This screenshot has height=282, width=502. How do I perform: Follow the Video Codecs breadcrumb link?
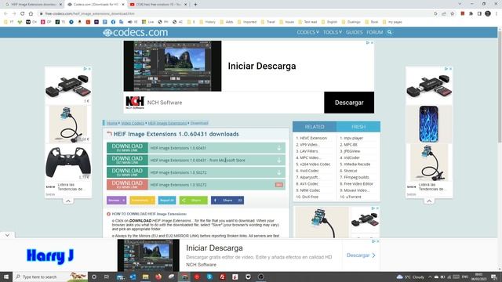[133, 123]
